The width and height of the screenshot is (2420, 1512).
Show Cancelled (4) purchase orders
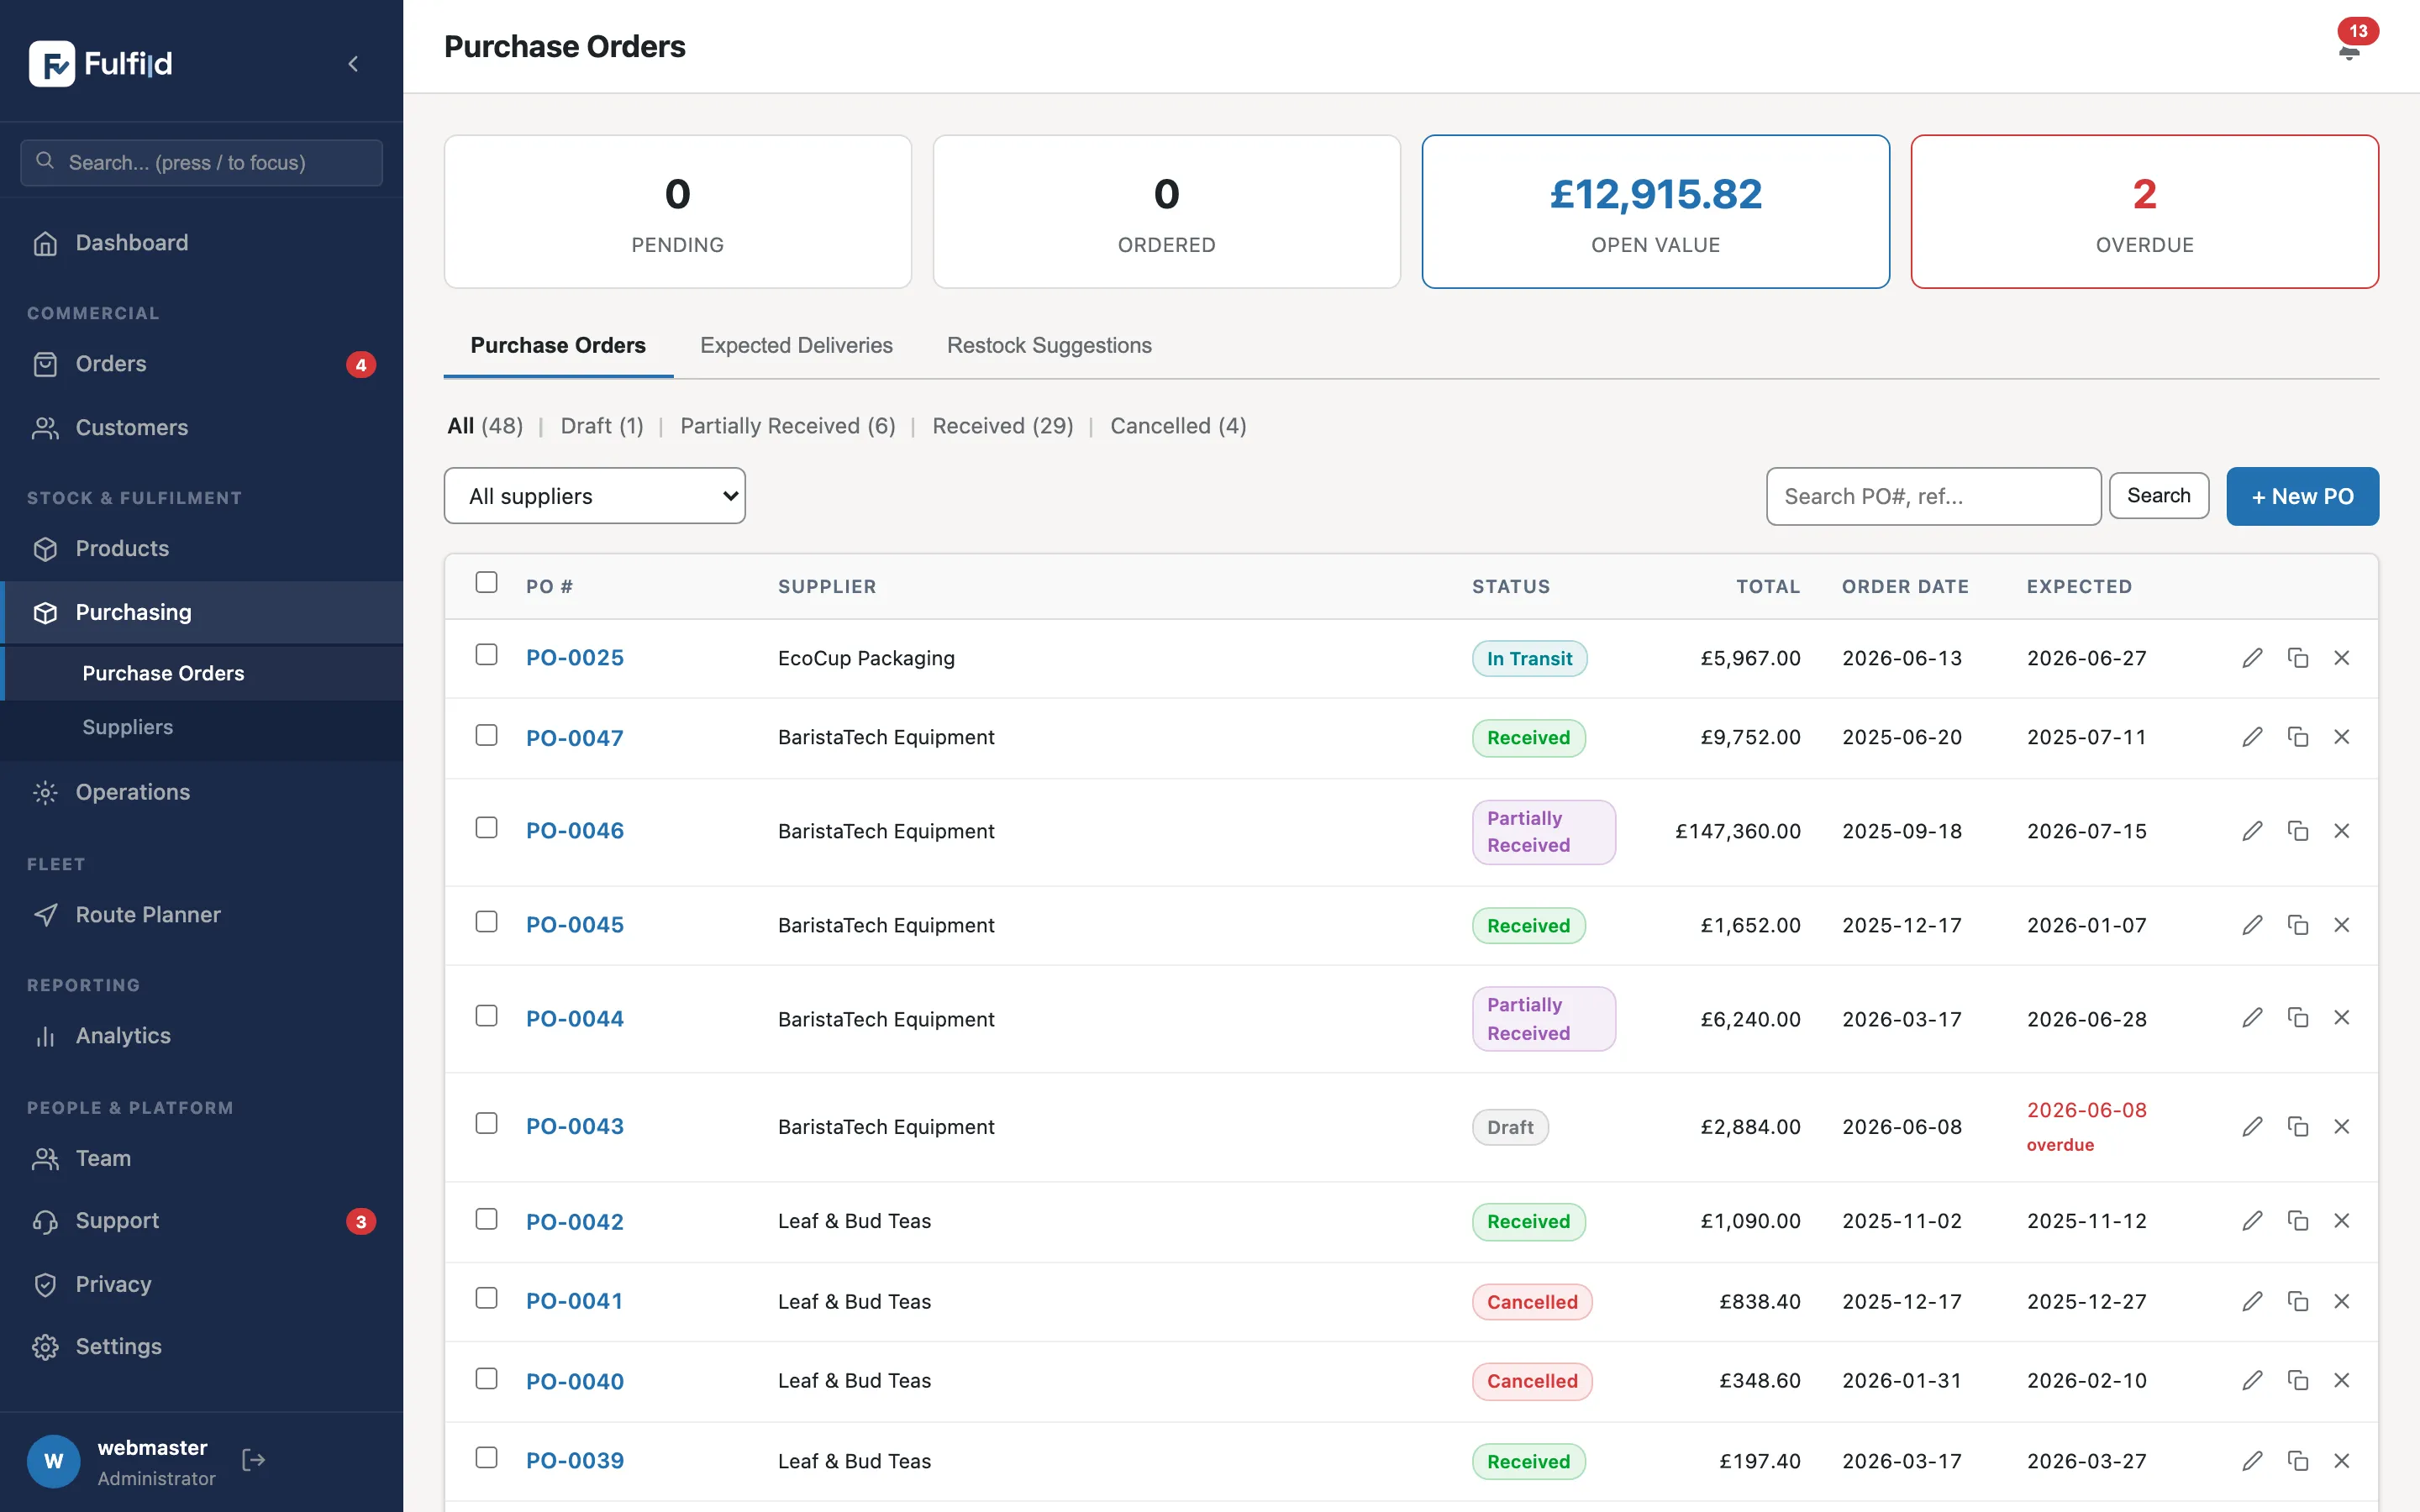(1178, 426)
